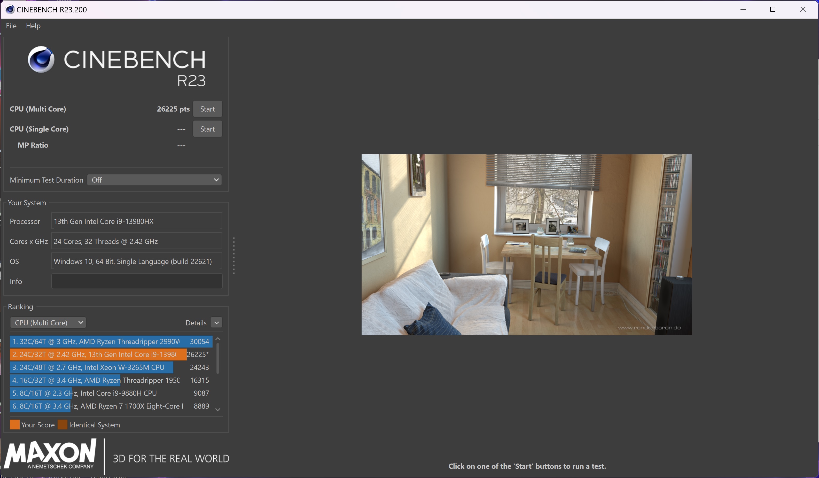
Task: Click the Cinebench title bar app icon
Action: [x=10, y=9]
